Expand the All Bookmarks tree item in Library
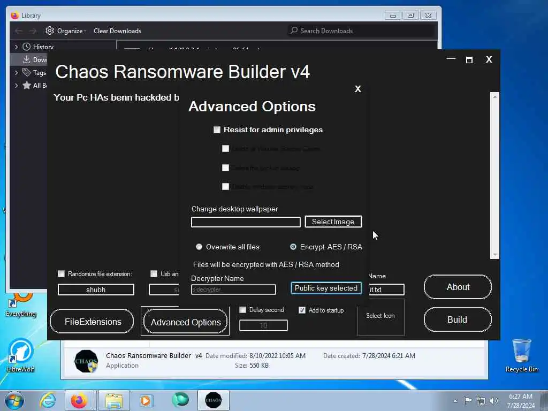The width and height of the screenshot is (548, 411). (16, 85)
